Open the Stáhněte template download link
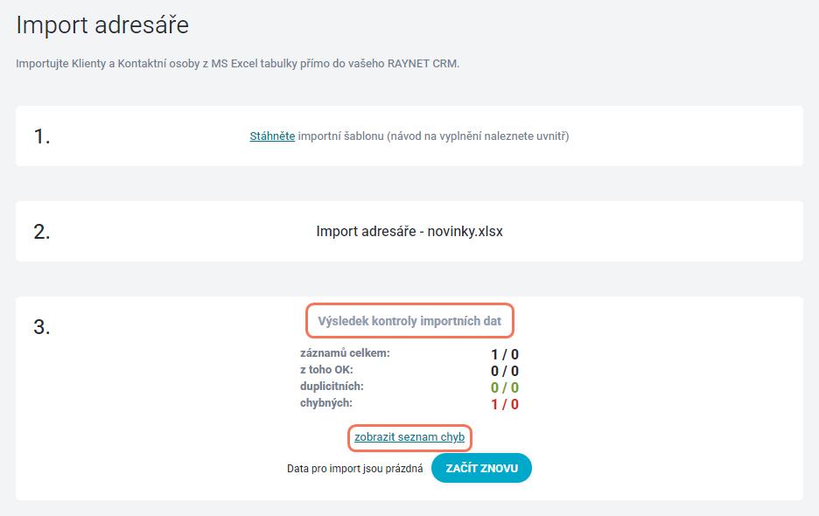Screen dimensions: 819x516 coord(272,136)
